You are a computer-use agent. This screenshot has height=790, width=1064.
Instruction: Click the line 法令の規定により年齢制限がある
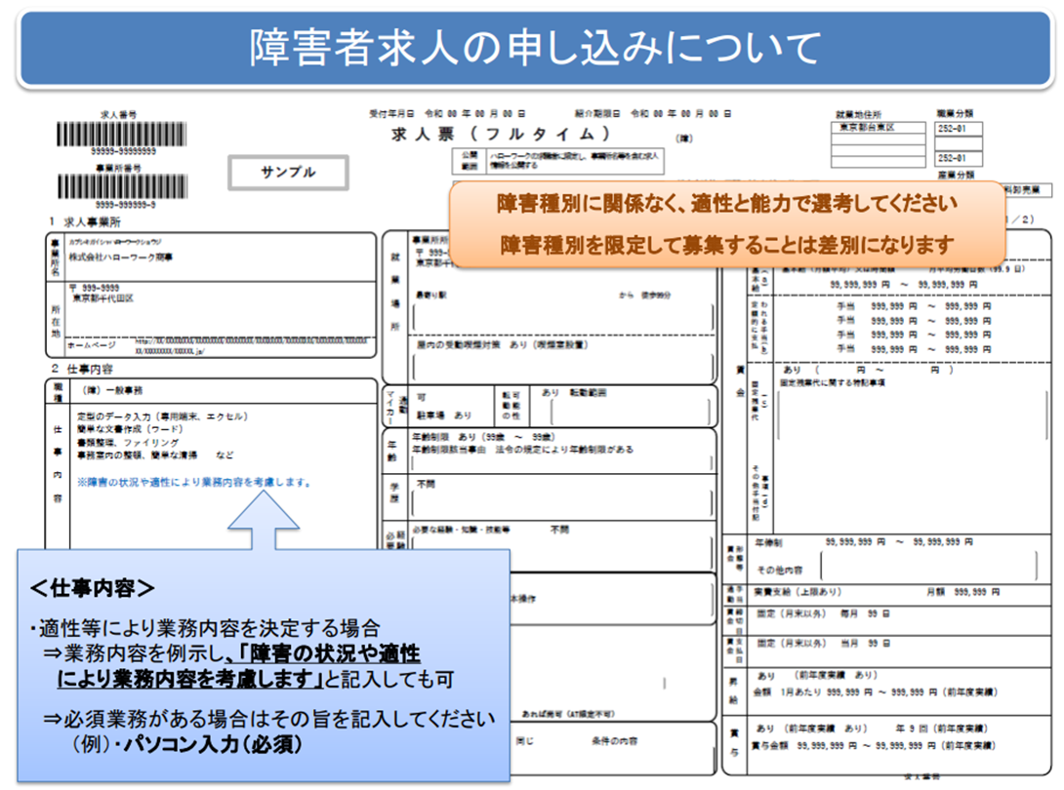pos(564,450)
